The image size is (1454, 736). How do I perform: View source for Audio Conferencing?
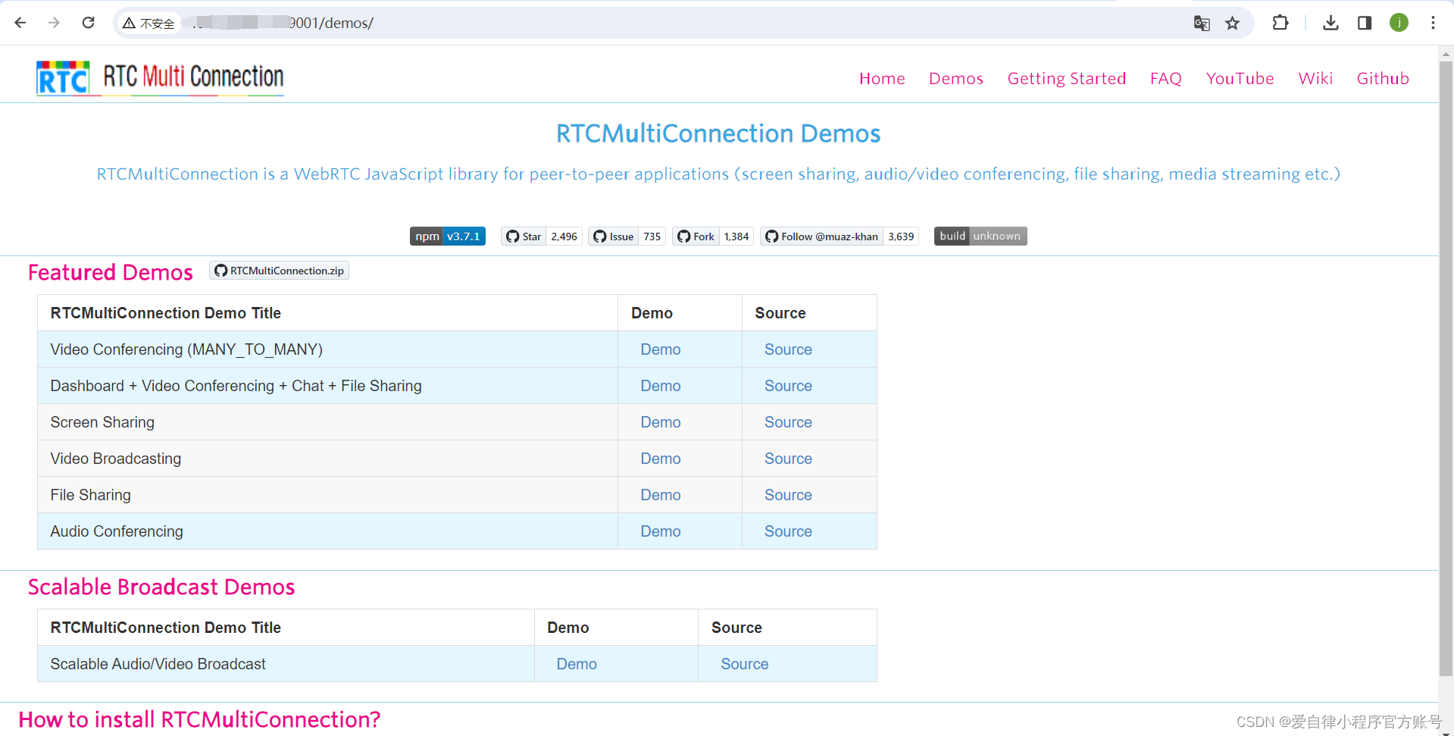click(x=788, y=531)
